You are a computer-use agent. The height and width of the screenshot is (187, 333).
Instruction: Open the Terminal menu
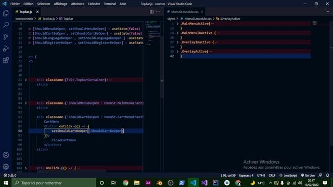tap(110, 4)
